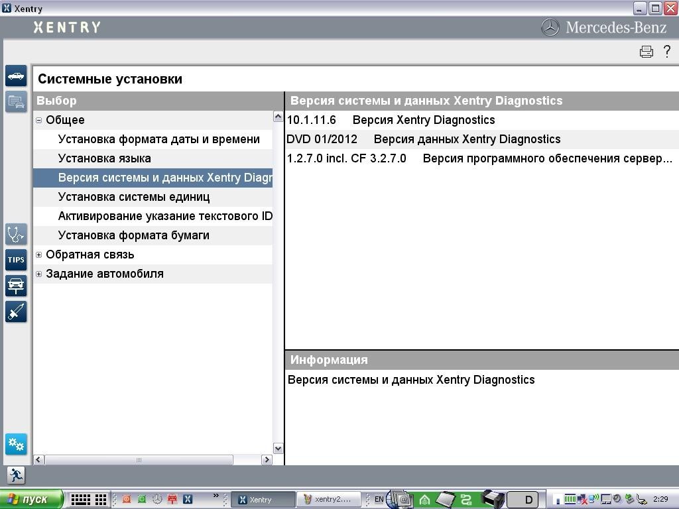The width and height of the screenshot is (679, 509).
Task: Click the Обратная связь label
Action: pos(90,254)
